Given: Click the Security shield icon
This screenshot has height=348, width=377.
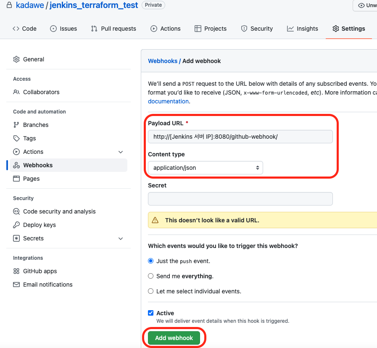Looking at the screenshot, I should (244, 29).
